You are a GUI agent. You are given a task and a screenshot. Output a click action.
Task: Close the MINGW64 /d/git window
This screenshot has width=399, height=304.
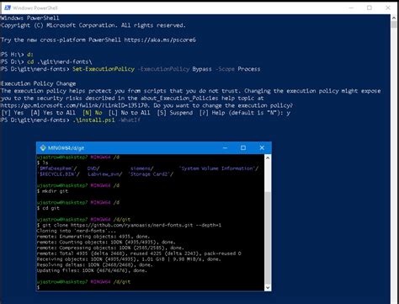pos(262,147)
